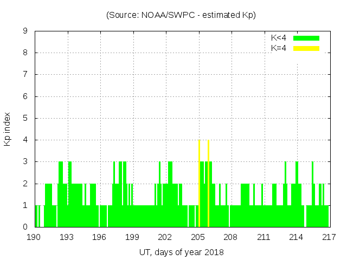Click the yellow bar at day 205

pyautogui.click(x=200, y=183)
